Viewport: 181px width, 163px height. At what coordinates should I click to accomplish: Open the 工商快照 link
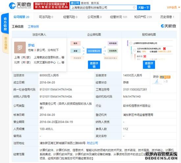click(33, 27)
